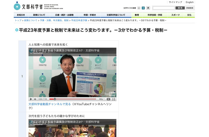The width and height of the screenshot is (209, 137).
Task: Play the first budget video
Action: 31,99
